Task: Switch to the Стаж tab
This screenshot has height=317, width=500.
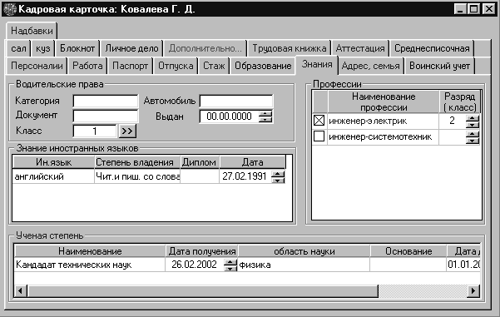Action: pyautogui.click(x=214, y=66)
